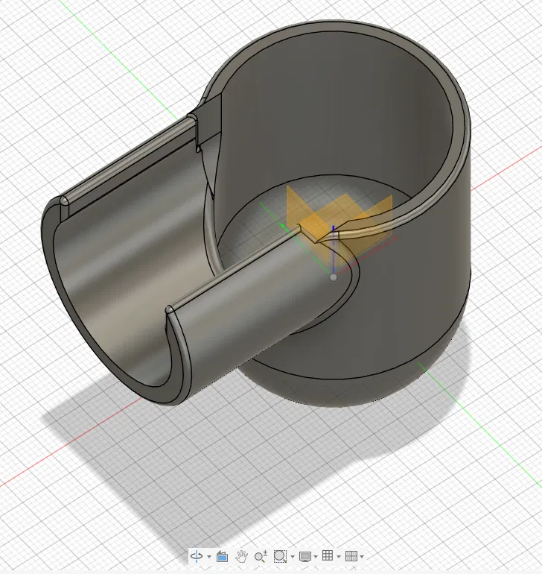Select the Orbit tool in navigation bar

(197, 556)
